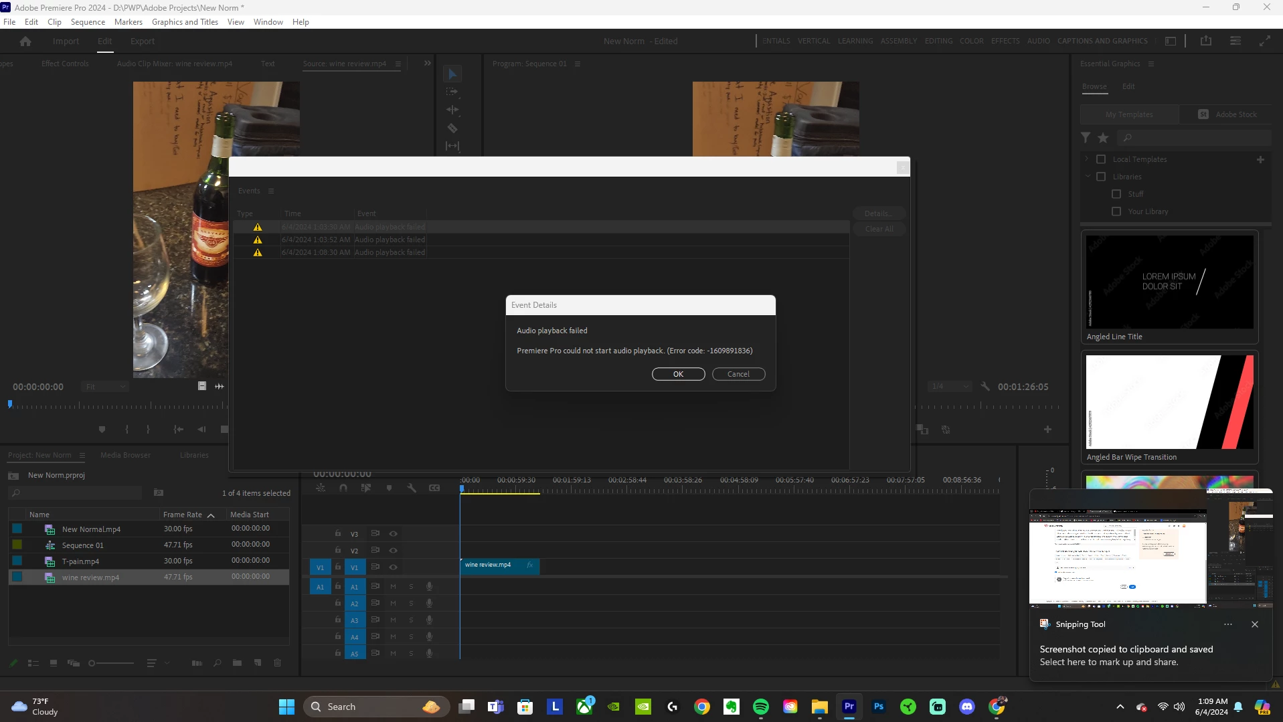Switch to Media Browser tab
The height and width of the screenshot is (722, 1283).
[125, 455]
